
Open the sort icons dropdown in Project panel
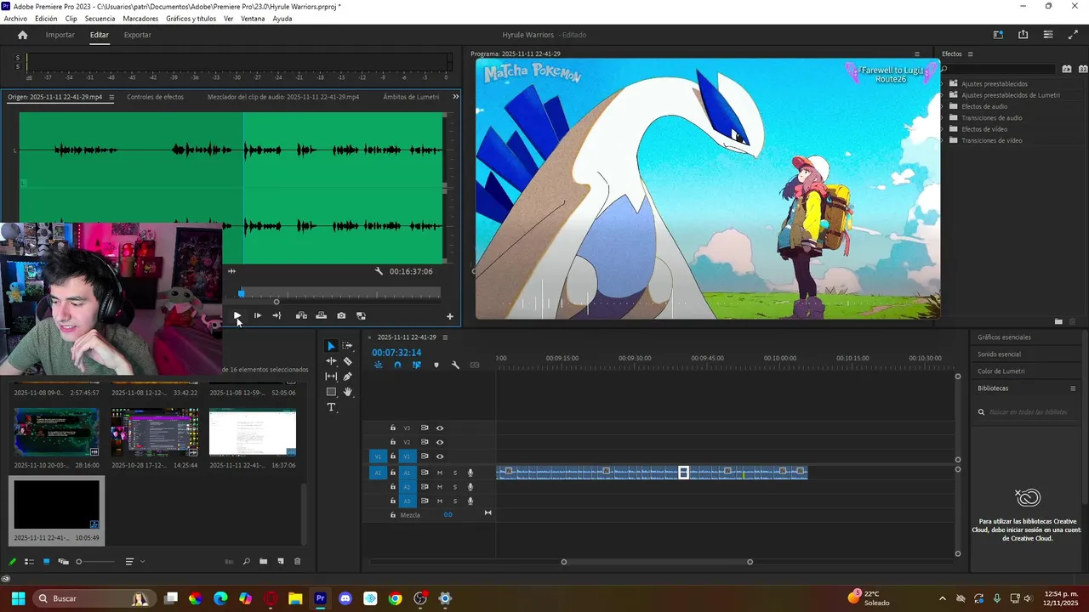[x=133, y=562]
